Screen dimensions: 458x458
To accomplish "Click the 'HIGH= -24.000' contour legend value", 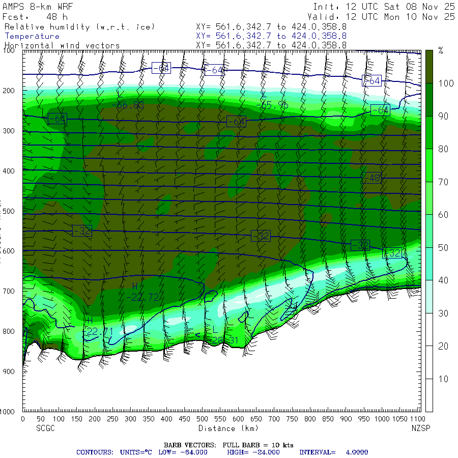I will pos(253,452).
